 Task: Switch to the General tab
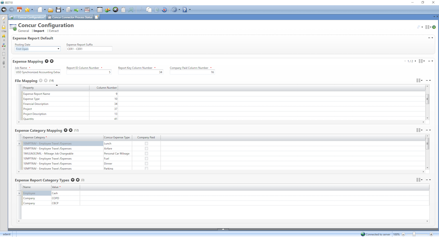click(x=24, y=31)
